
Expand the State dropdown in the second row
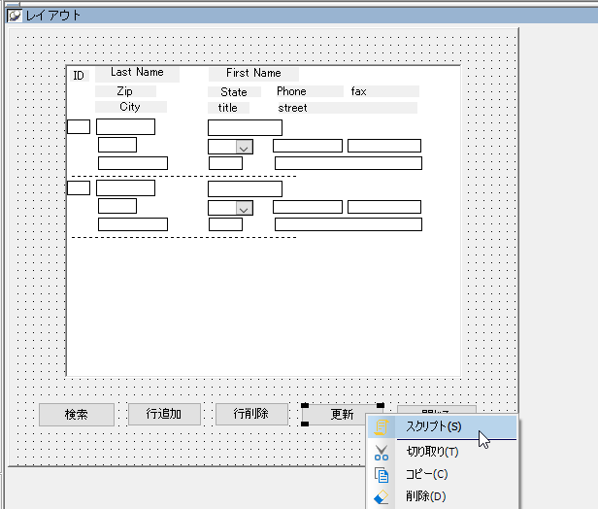(x=245, y=208)
